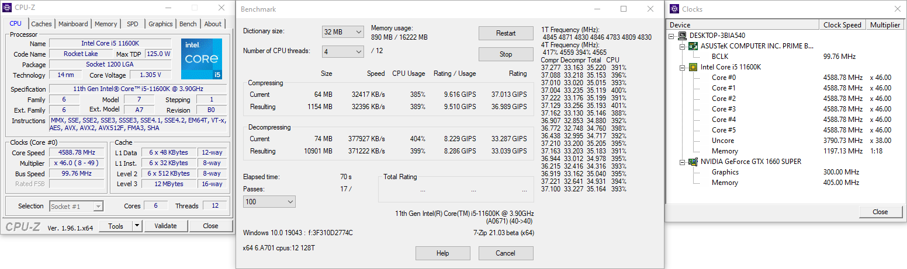Click the Bus Speed value 99.76 MHz
Screen dimensions: 907x269
77,174
